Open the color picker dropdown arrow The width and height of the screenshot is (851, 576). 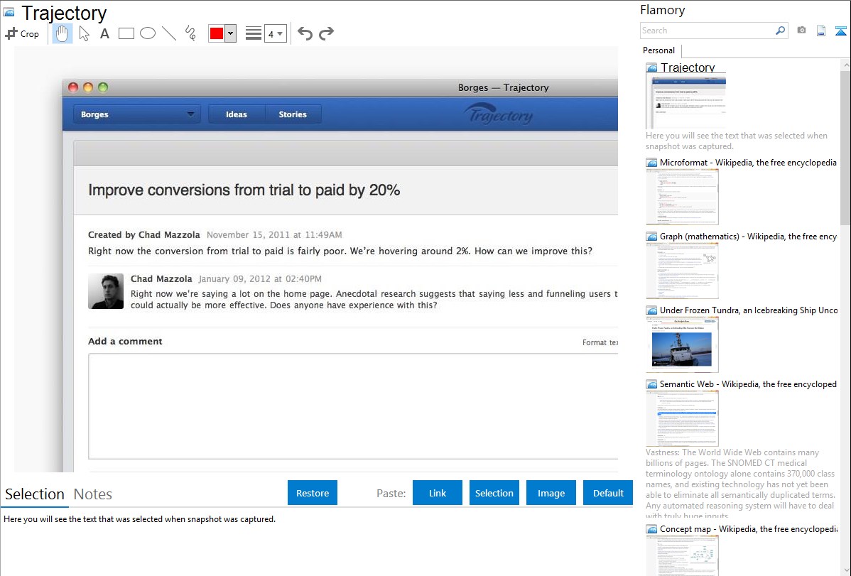point(231,33)
